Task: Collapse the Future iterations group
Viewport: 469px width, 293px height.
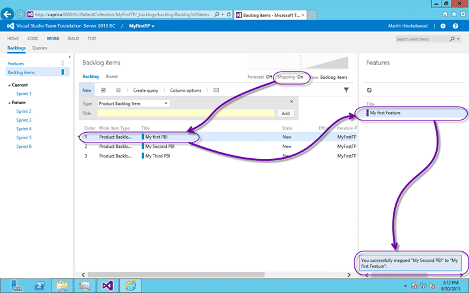Action: click(x=9, y=103)
